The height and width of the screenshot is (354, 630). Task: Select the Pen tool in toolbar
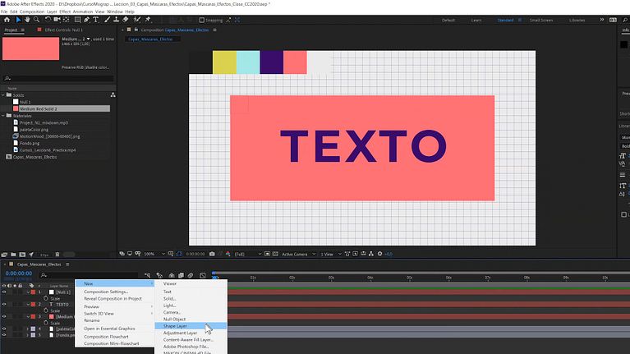coord(87,20)
